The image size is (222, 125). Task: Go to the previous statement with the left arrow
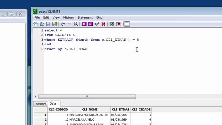point(63,24)
